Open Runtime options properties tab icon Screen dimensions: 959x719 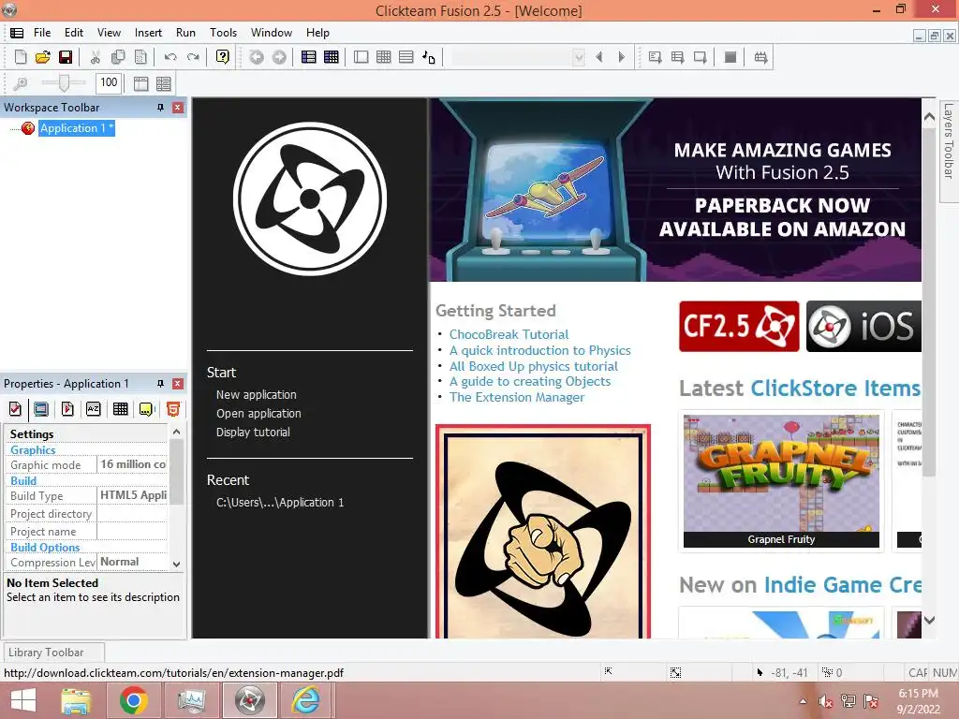pos(67,409)
